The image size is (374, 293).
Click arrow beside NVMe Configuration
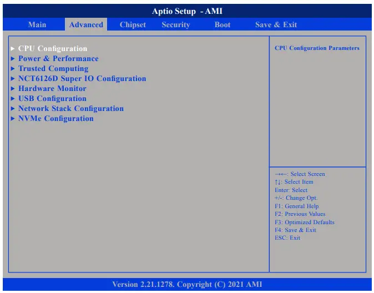[x=13, y=119]
